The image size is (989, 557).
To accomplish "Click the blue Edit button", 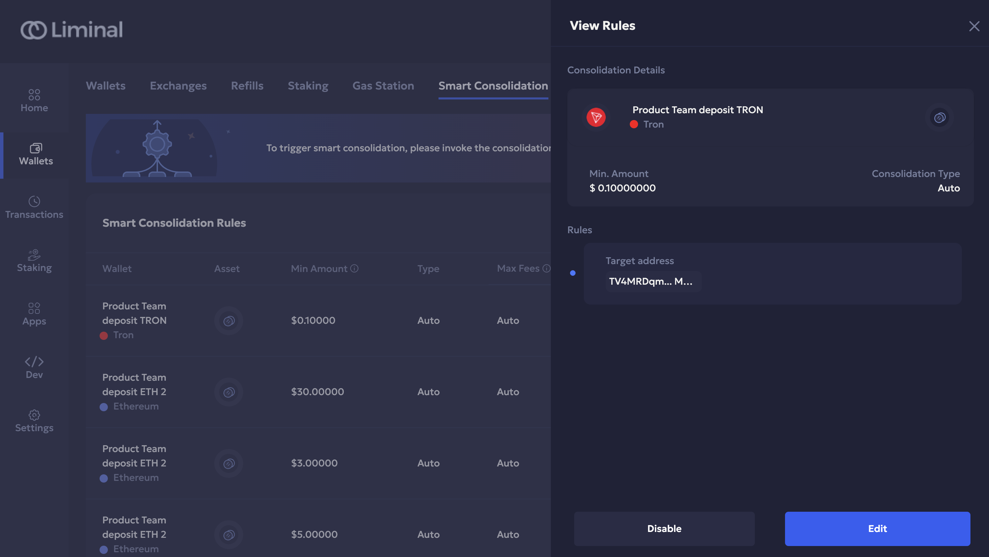I will tap(877, 528).
